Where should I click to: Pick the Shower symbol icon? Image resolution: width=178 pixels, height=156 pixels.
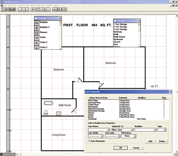point(37,33)
